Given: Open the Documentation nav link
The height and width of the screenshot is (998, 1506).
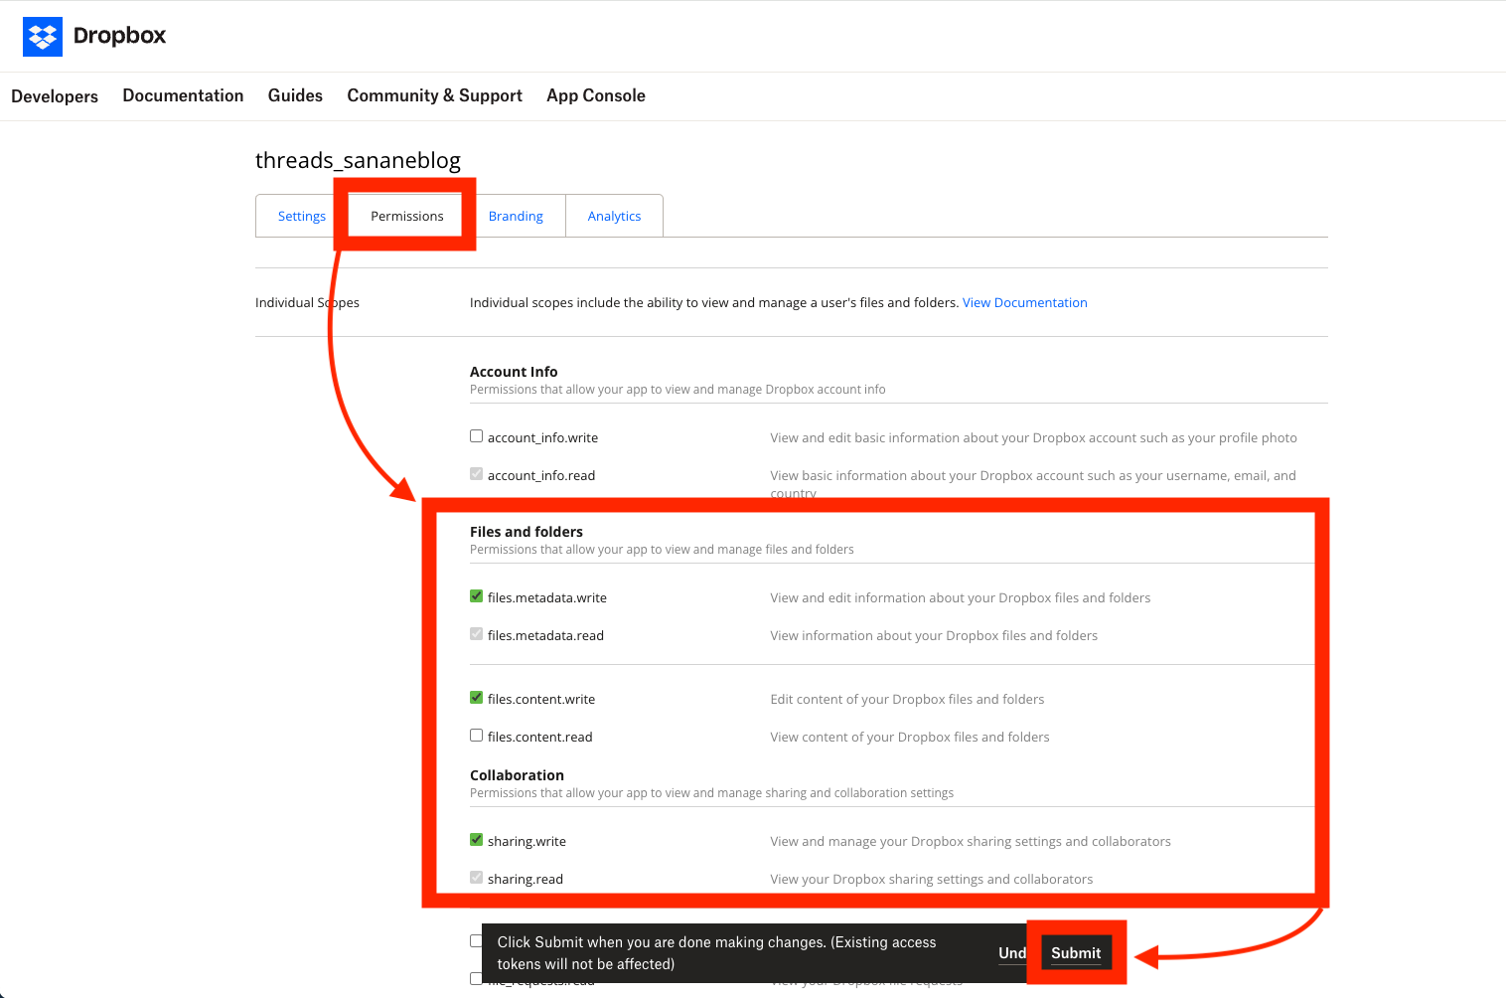Looking at the screenshot, I should tap(183, 95).
